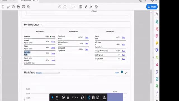Enter full screen view icon

(x=98, y=97)
